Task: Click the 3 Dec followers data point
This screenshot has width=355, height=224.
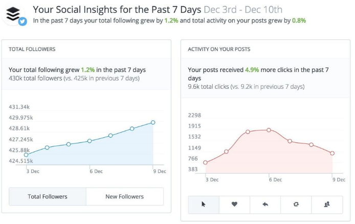Action: [26, 155]
